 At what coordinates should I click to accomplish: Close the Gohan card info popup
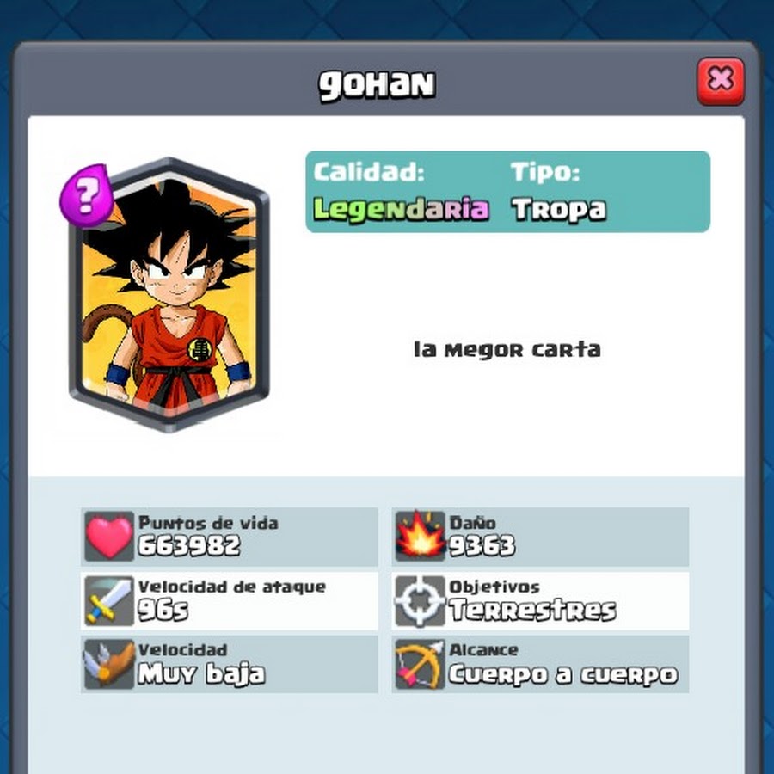[x=720, y=82]
